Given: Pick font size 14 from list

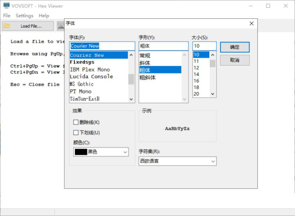Looking at the screenshot, I should coord(196,74).
